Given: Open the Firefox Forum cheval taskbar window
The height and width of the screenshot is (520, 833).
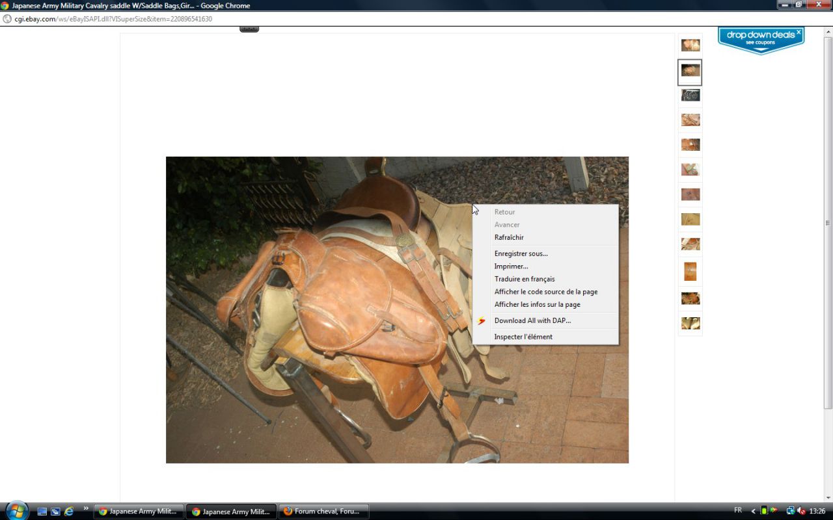Looking at the screenshot, I should point(323,512).
